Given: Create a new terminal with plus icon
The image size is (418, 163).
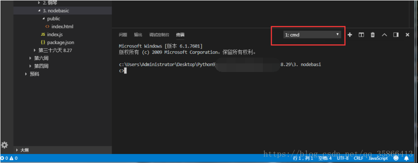Looking at the screenshot, I should point(350,34).
